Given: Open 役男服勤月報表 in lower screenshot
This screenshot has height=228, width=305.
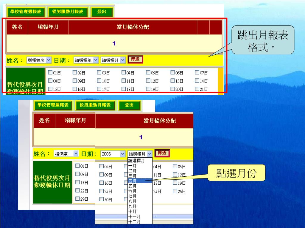Looking at the screenshot, I should (95, 105).
